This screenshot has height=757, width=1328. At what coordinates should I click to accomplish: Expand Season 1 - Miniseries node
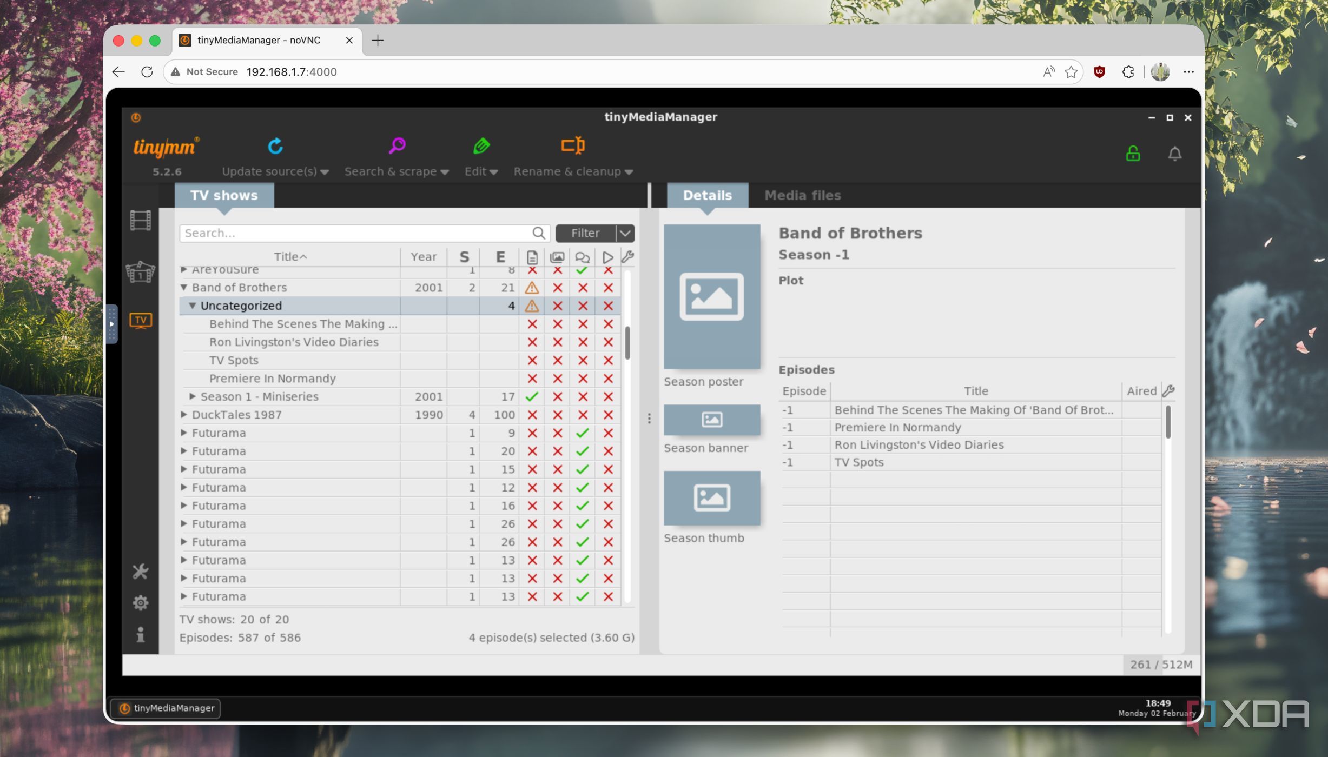[193, 396]
